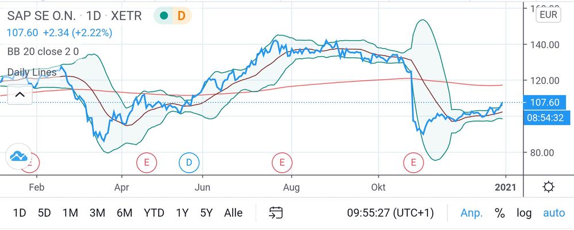Open the go-to-date calendar icon

[275, 213]
